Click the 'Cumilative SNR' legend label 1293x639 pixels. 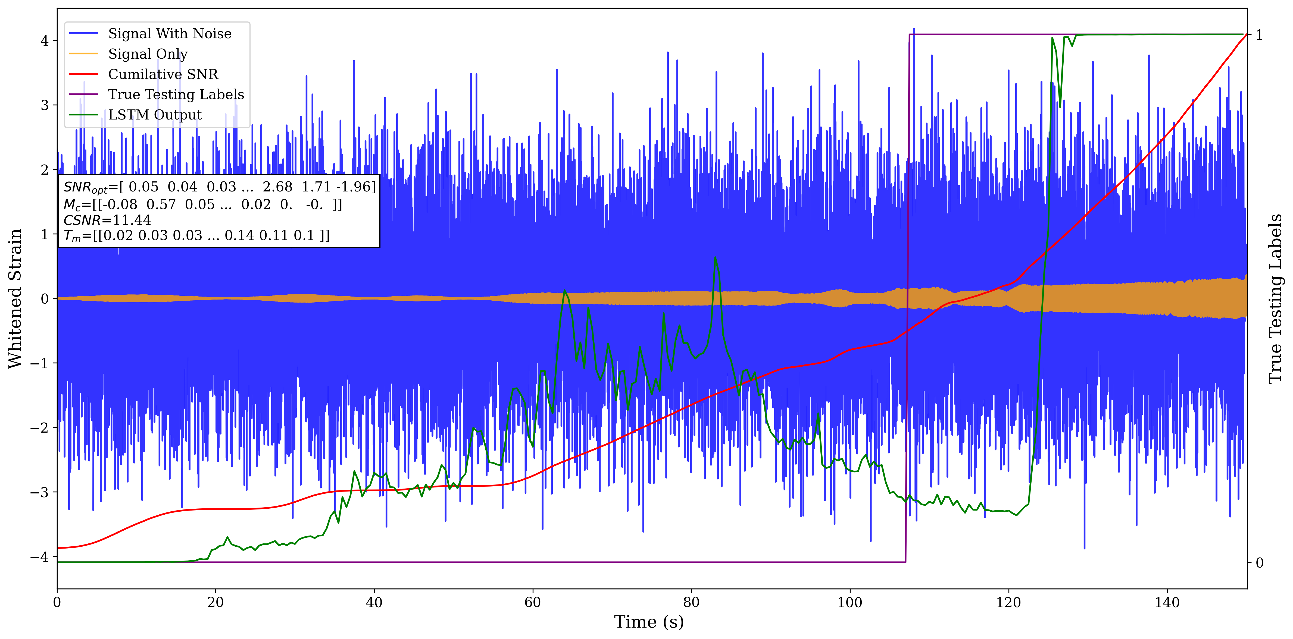pyautogui.click(x=163, y=74)
